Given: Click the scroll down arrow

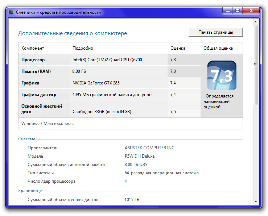Looking at the screenshot, I should click(x=256, y=202).
